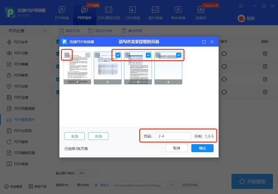
Task: Deselect the page 4 checkbox
Action: pyautogui.click(x=179, y=55)
